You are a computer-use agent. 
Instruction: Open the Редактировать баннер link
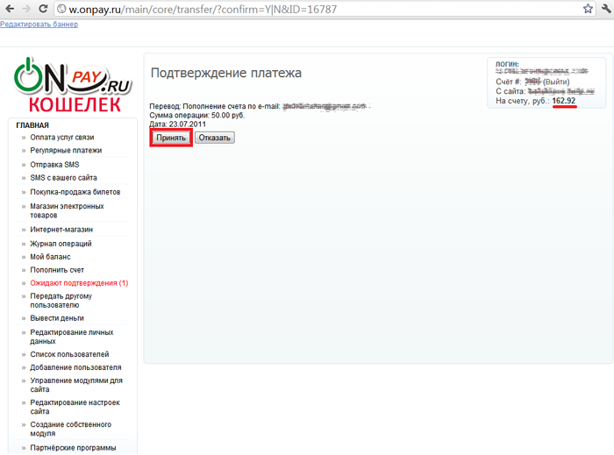pyautogui.click(x=39, y=25)
